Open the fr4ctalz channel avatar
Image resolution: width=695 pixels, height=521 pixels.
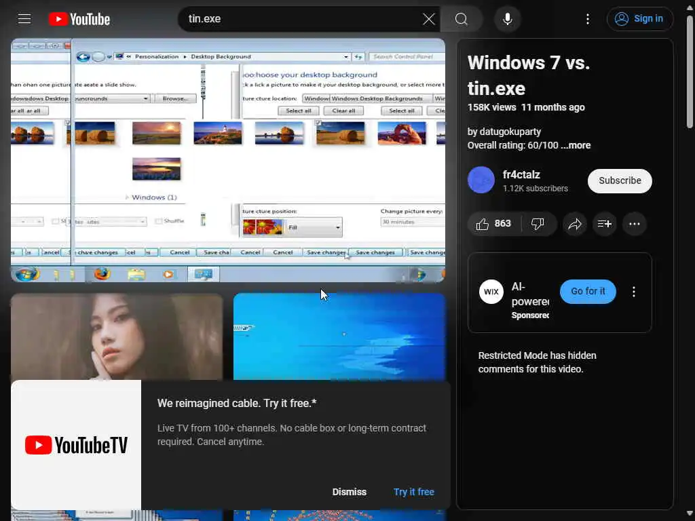481,180
